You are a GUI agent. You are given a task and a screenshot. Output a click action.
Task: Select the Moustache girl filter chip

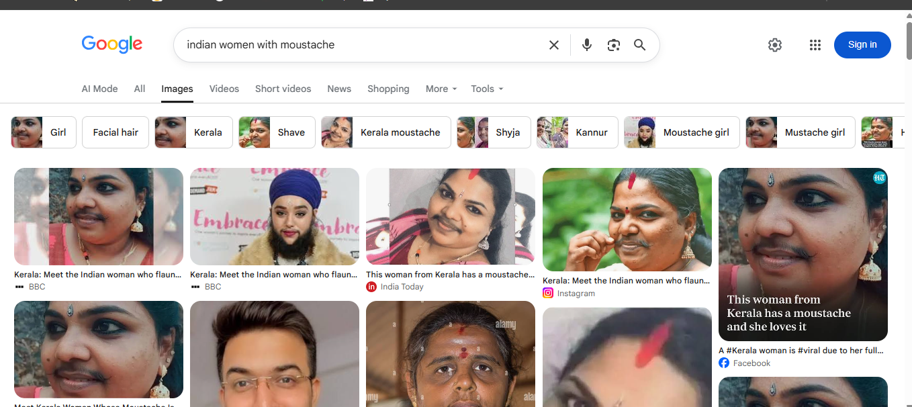point(682,132)
